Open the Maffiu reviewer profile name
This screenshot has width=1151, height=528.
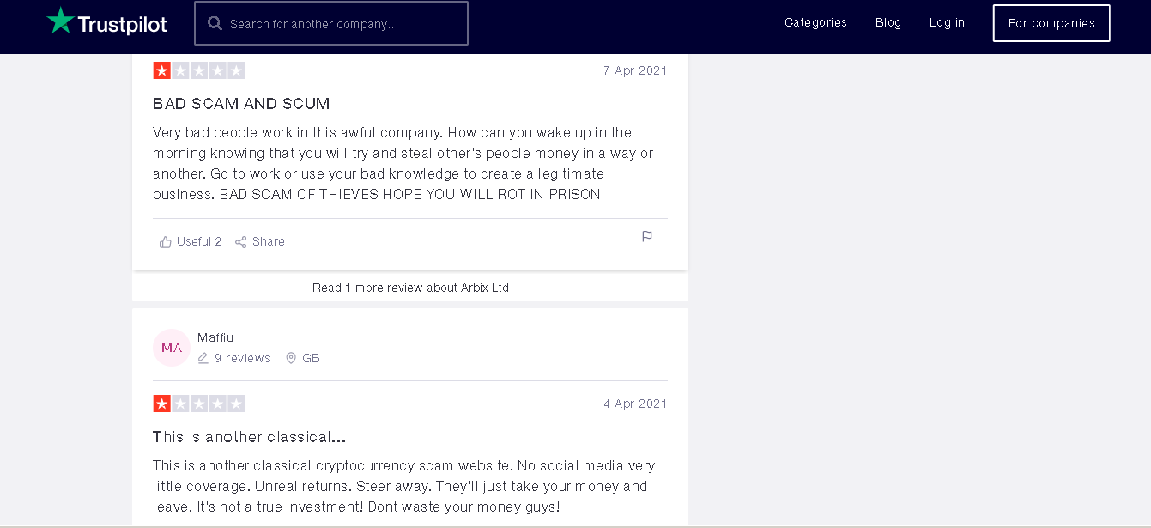click(215, 337)
